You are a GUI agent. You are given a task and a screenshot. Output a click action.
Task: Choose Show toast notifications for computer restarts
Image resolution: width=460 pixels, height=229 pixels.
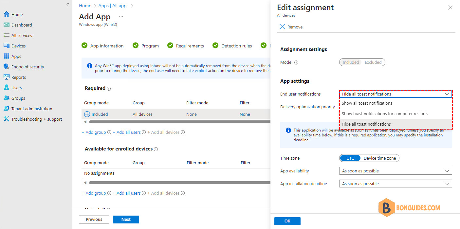[x=396, y=114]
